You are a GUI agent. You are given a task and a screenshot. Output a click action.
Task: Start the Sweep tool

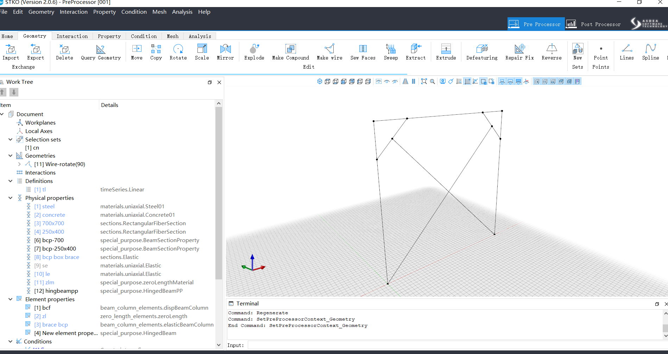[391, 52]
